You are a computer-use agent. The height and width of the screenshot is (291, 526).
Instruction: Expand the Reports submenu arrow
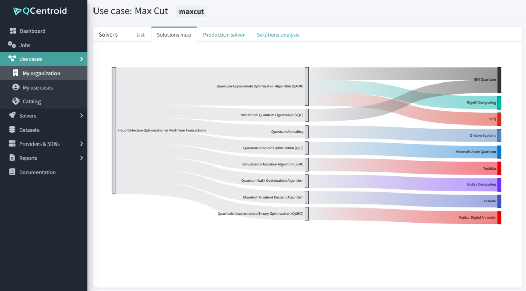pyautogui.click(x=82, y=158)
